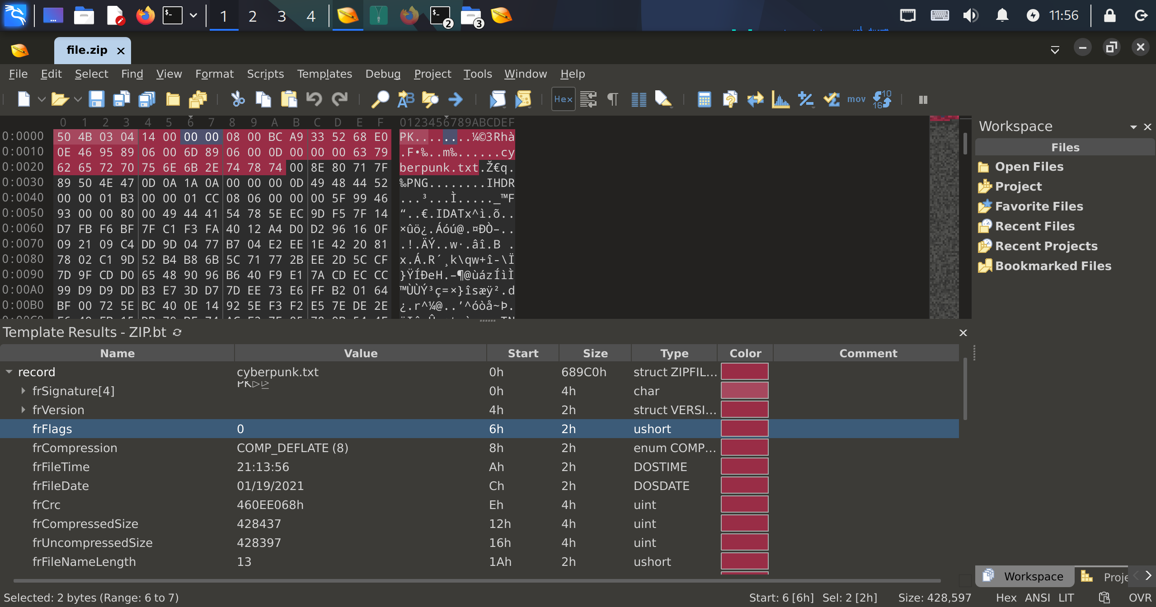Switch to the file.zip tab
The width and height of the screenshot is (1156, 607).
pos(87,50)
